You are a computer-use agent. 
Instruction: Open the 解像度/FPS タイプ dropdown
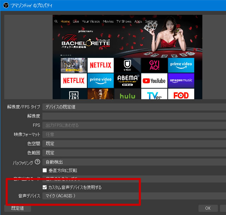coord(134,107)
